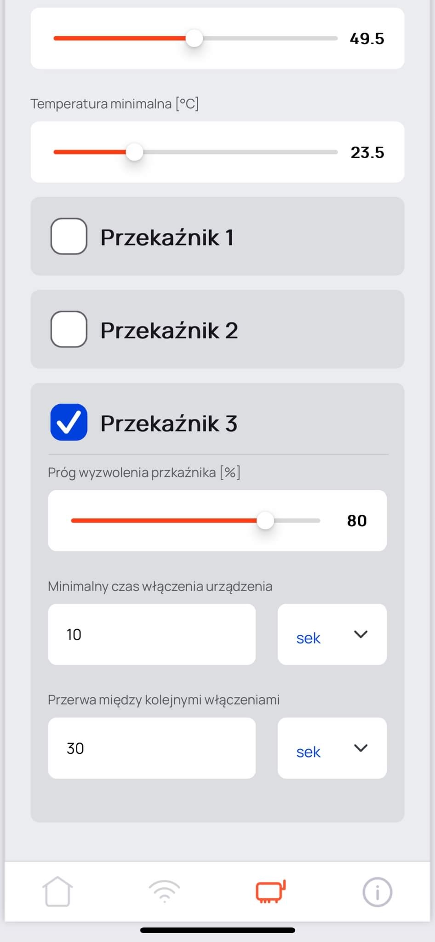This screenshot has height=942, width=435.
Task: Enable the Przekaźnik 2 checkbox
Action: (69, 329)
